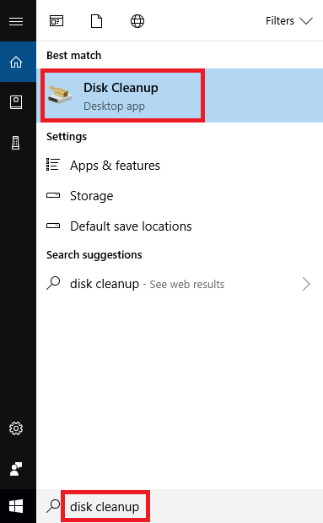Screen dimensions: 323x523
Task: Filter results by Web globe icon
Action: tap(137, 21)
